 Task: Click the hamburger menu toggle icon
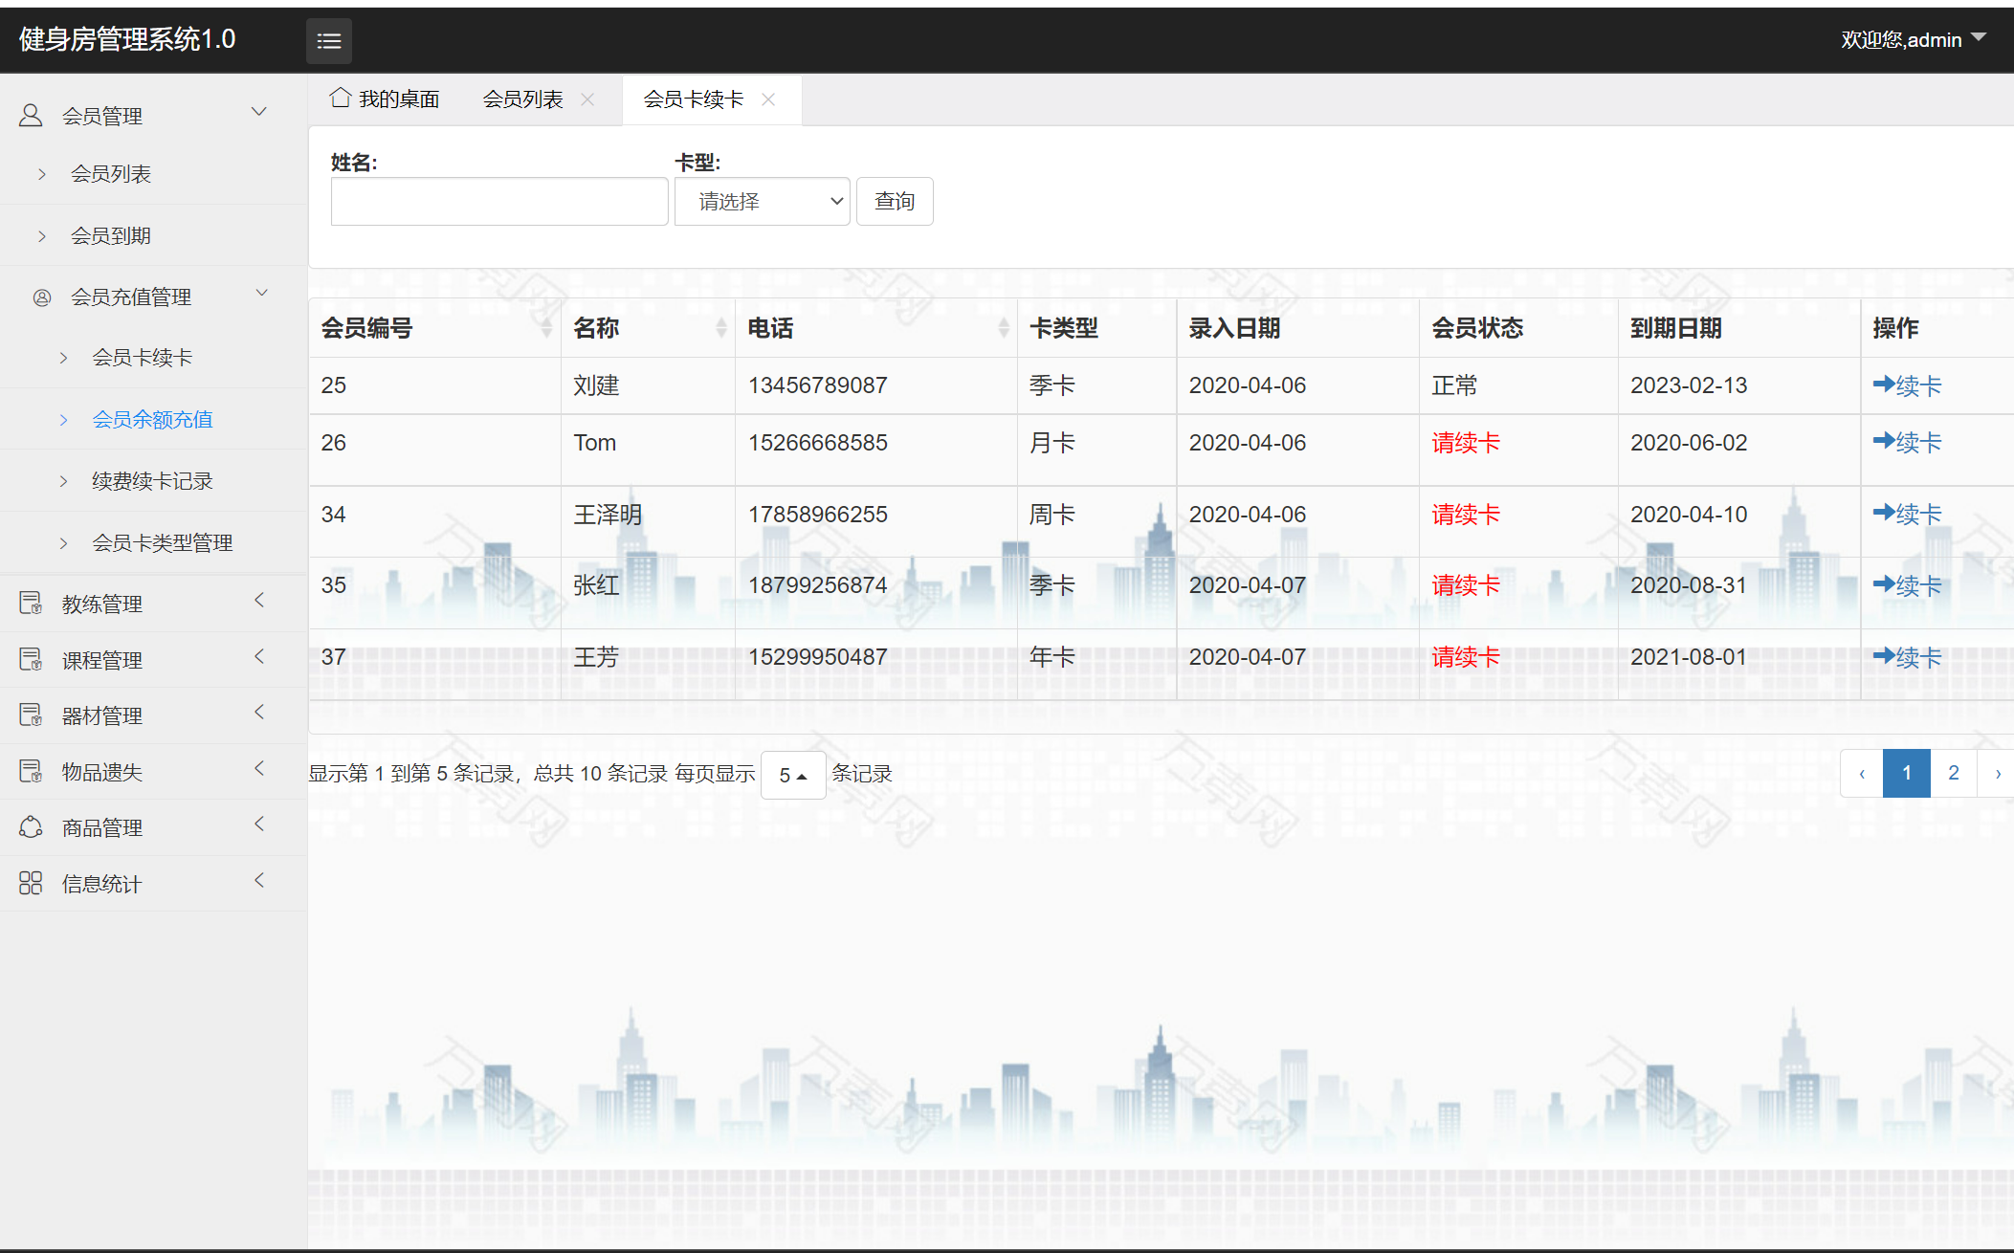click(x=328, y=40)
